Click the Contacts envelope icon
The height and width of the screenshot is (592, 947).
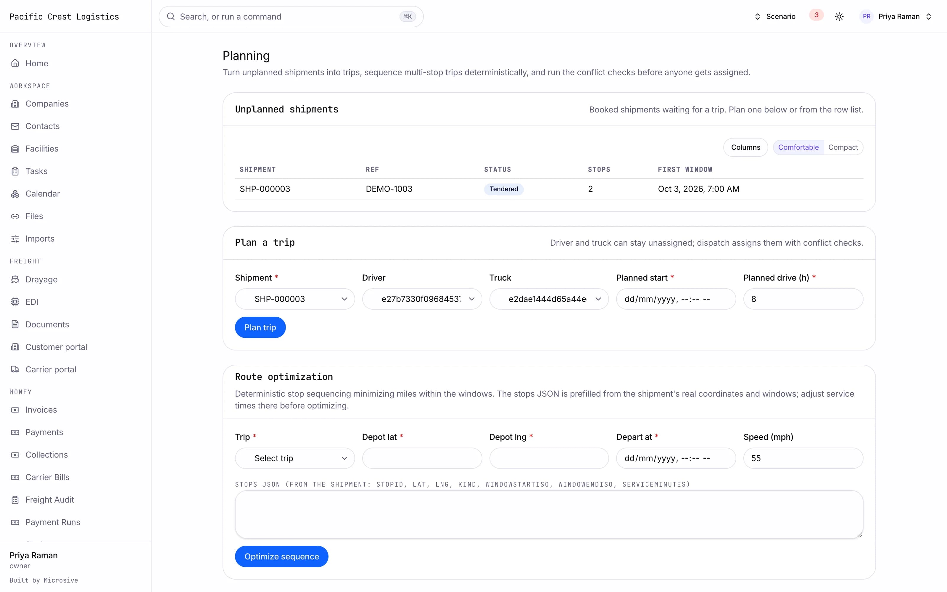point(15,126)
